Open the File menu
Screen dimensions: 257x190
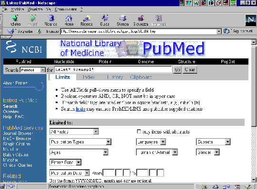(x=5, y=9)
